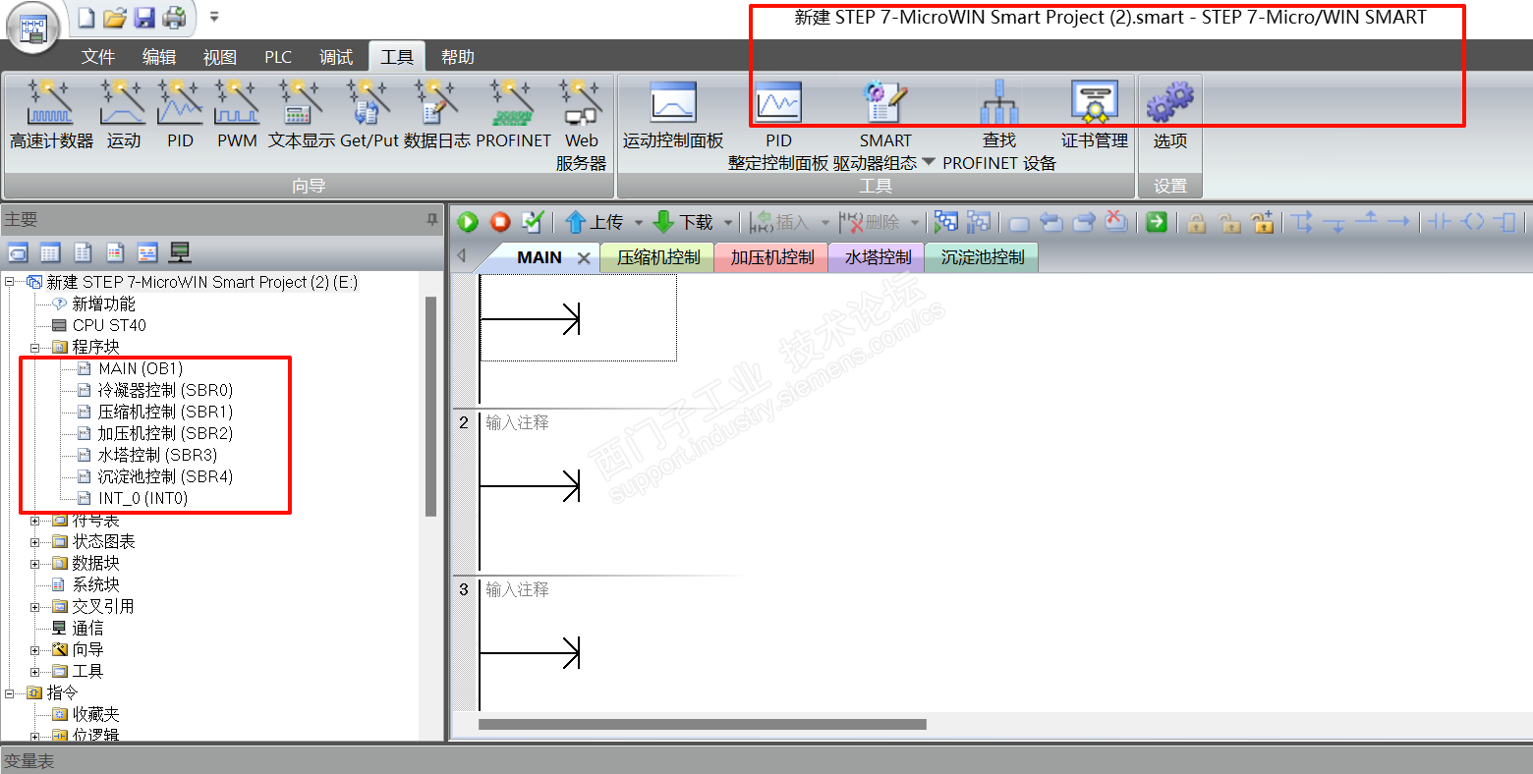Compile the program with the checkmark icon
This screenshot has height=774, width=1533.
coord(533,222)
